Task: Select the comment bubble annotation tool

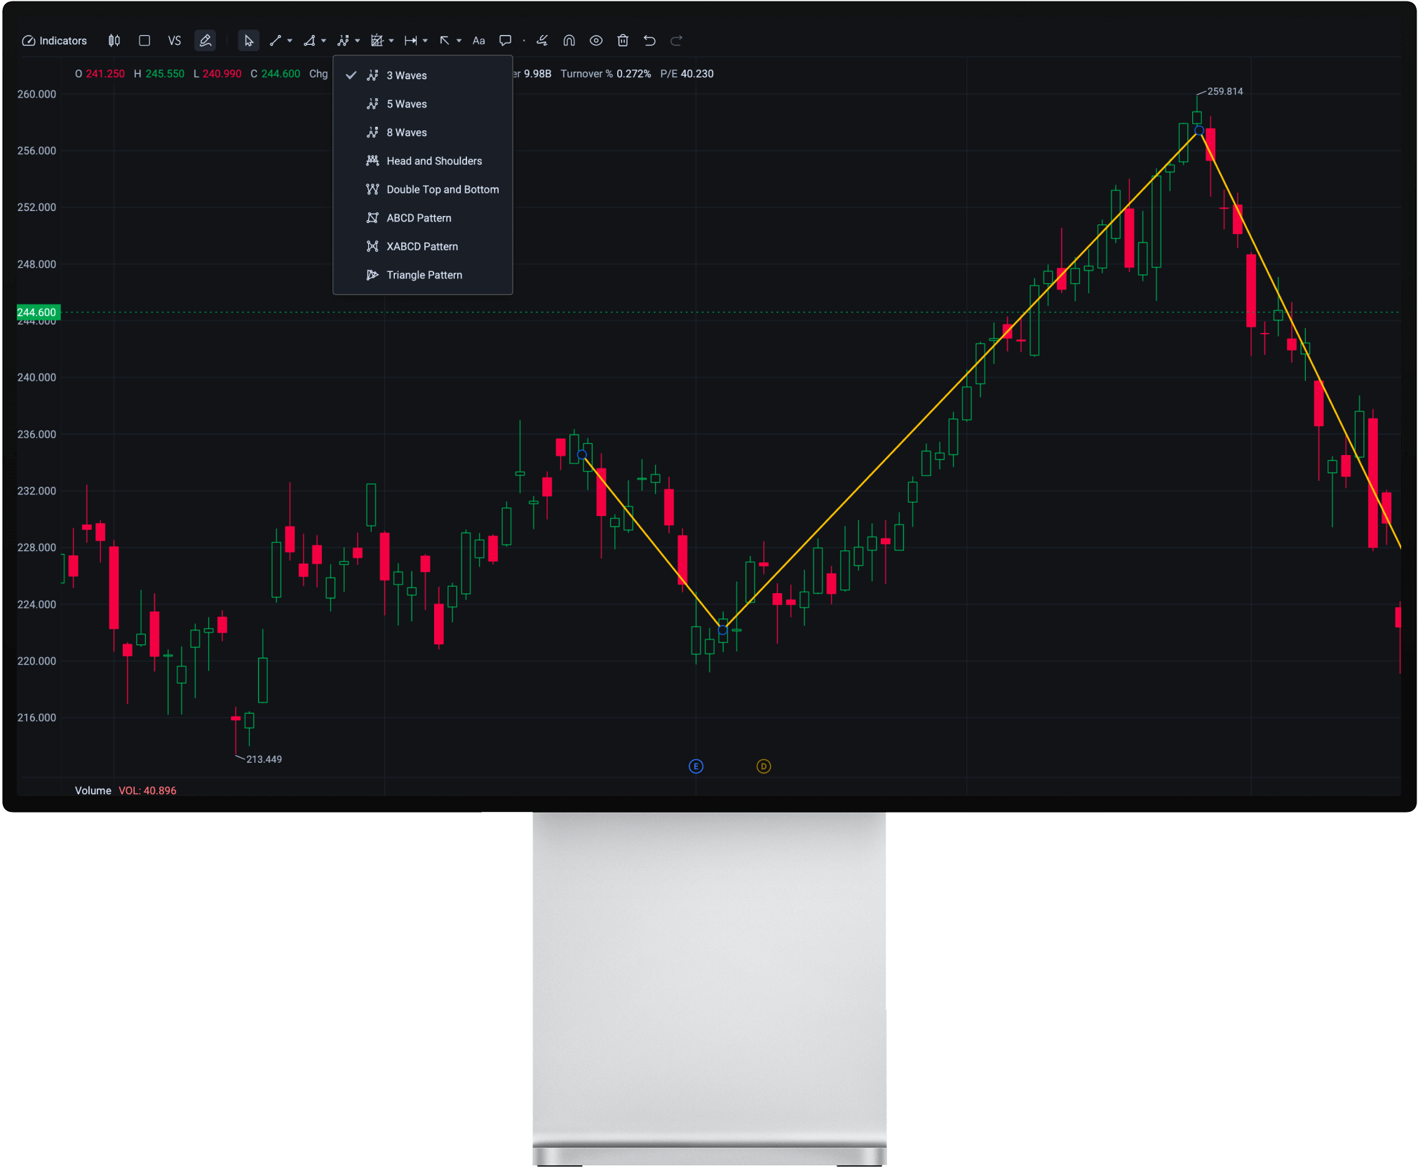Action: [505, 41]
